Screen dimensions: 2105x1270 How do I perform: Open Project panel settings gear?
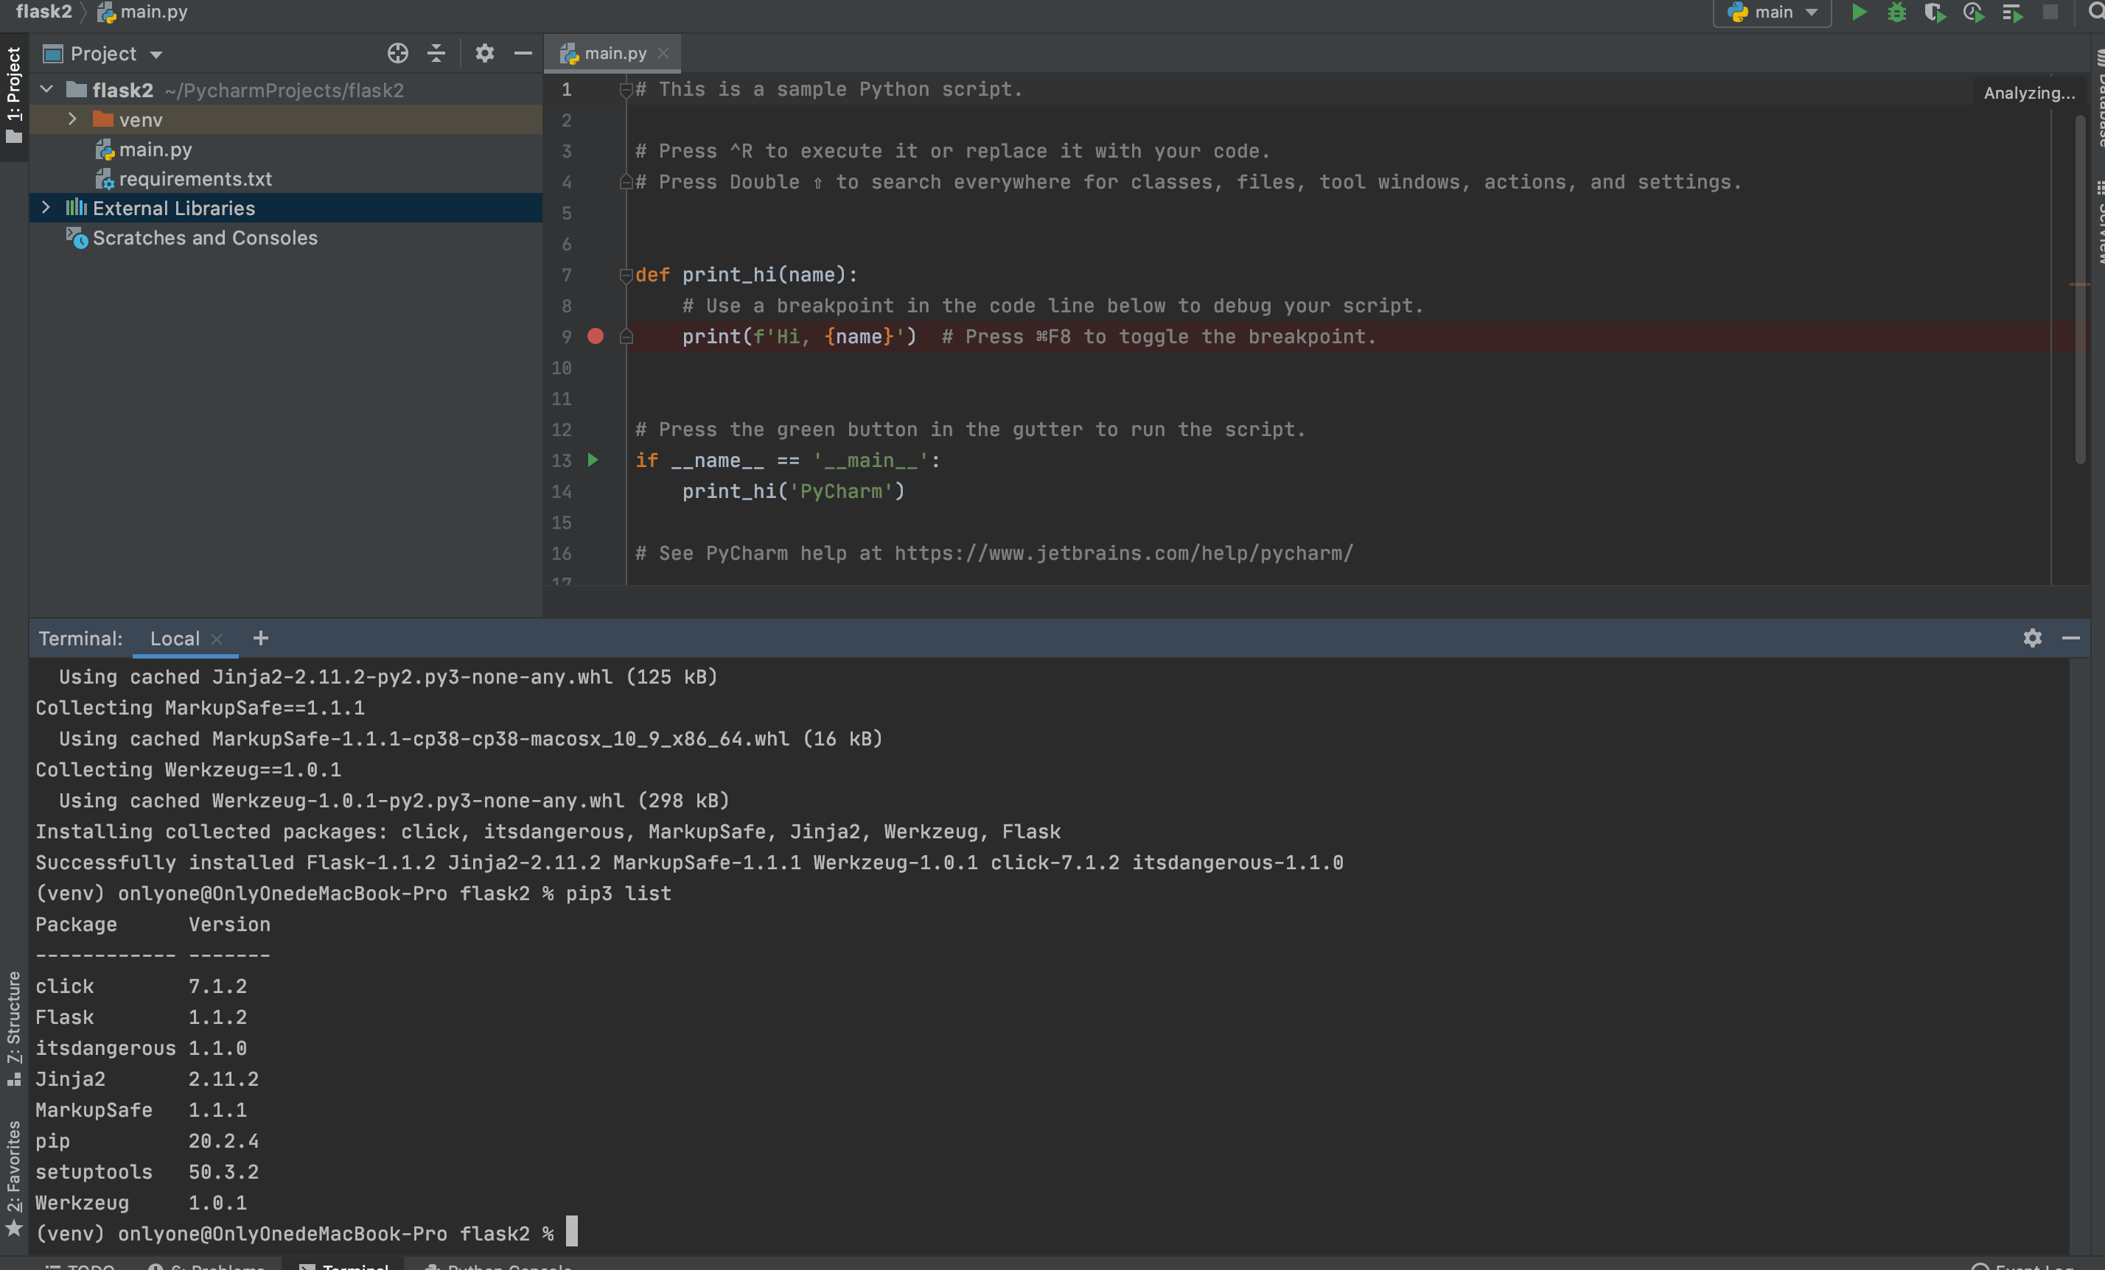pyautogui.click(x=484, y=54)
